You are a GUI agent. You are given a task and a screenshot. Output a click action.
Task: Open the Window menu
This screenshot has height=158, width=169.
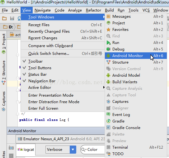point(161,10)
